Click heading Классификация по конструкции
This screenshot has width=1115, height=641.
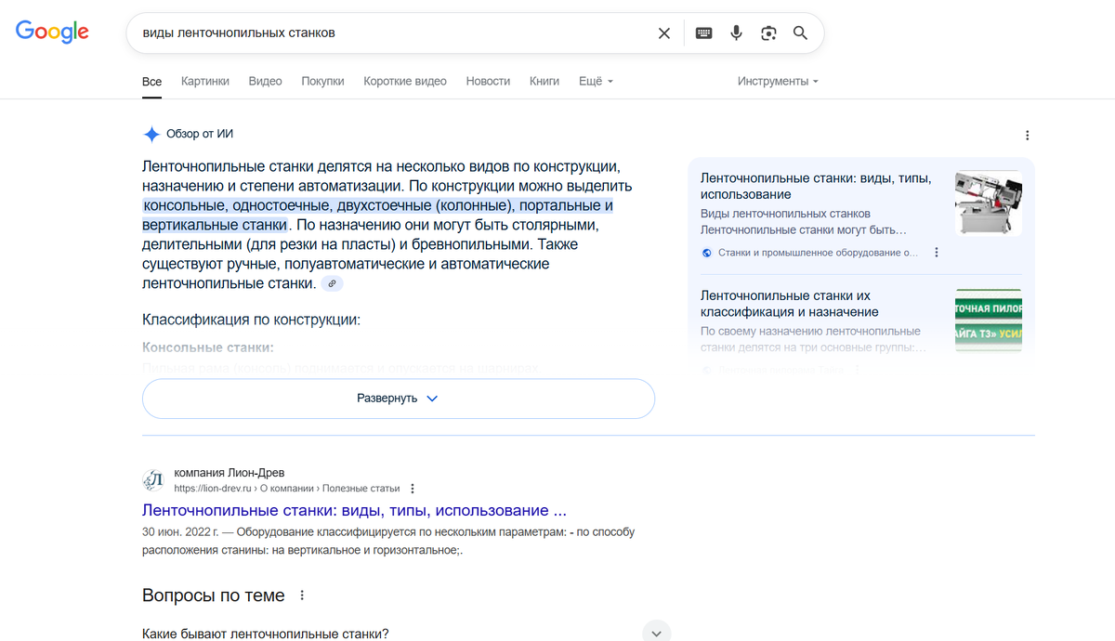click(251, 320)
